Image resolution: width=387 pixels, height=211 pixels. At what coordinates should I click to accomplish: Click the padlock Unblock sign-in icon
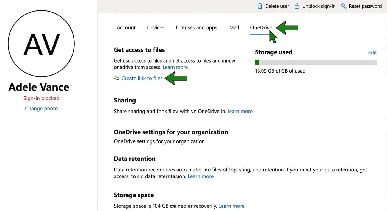pos(297,6)
